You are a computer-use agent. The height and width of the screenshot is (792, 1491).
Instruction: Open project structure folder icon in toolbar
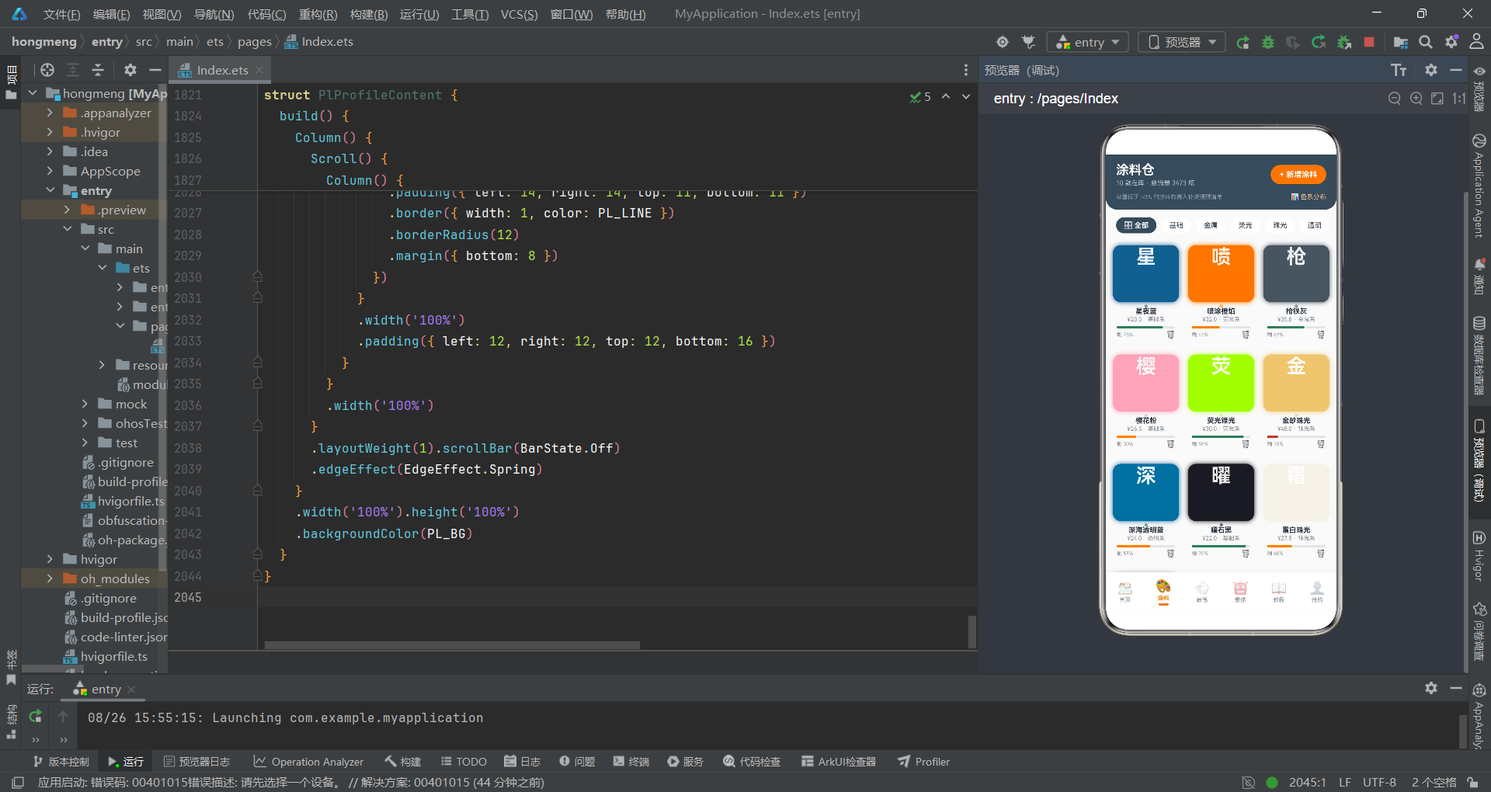click(x=1401, y=42)
